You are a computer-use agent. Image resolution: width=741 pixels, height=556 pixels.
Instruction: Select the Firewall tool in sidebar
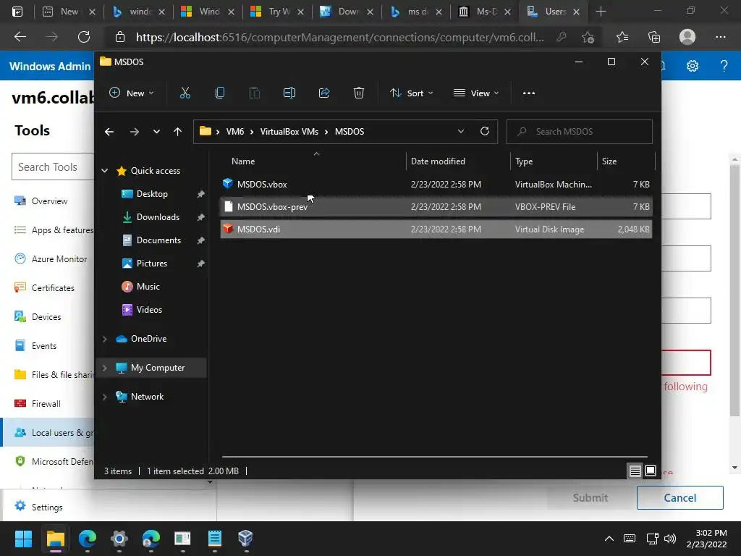(x=46, y=404)
